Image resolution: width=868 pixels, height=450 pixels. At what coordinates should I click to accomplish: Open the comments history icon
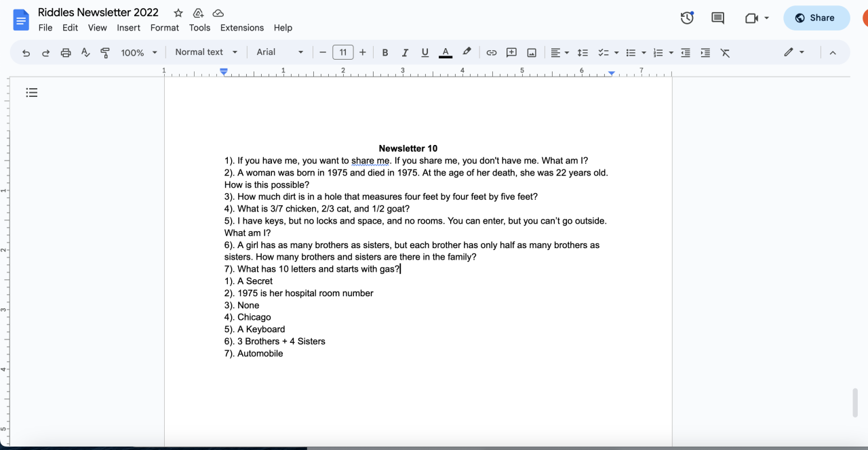[717, 18]
